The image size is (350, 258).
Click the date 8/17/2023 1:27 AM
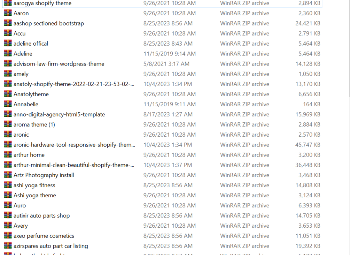pos(168,114)
